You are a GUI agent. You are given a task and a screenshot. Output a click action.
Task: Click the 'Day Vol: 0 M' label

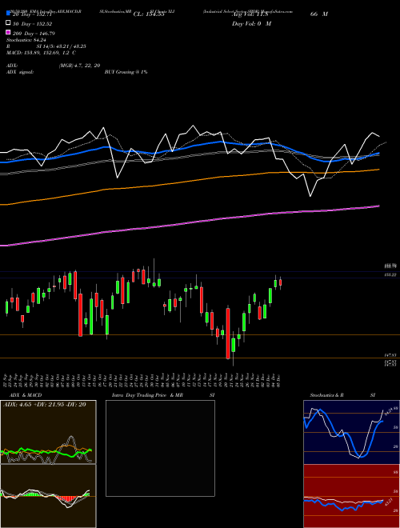251,23
